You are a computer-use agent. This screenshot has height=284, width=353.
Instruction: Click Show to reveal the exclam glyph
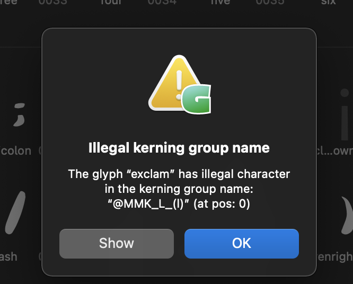(117, 244)
